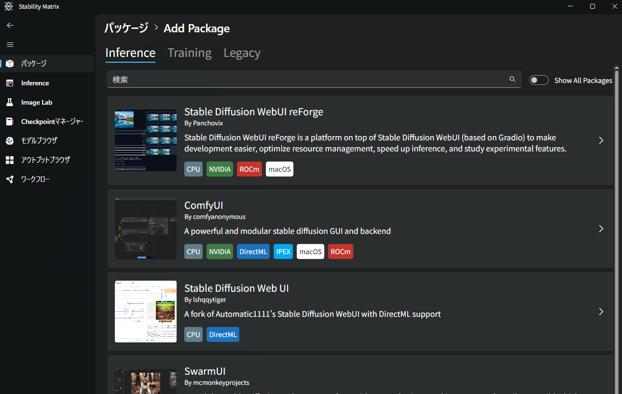The image size is (622, 394).
Task: Maximize the Stability Matrix window
Action: (x=593, y=7)
